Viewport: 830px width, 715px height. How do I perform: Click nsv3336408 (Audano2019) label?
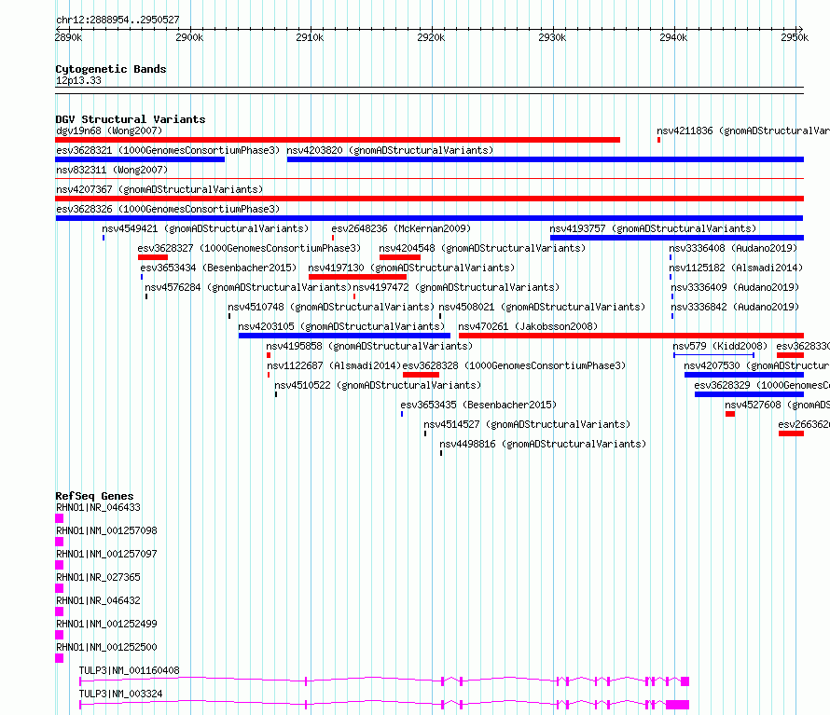tap(733, 248)
